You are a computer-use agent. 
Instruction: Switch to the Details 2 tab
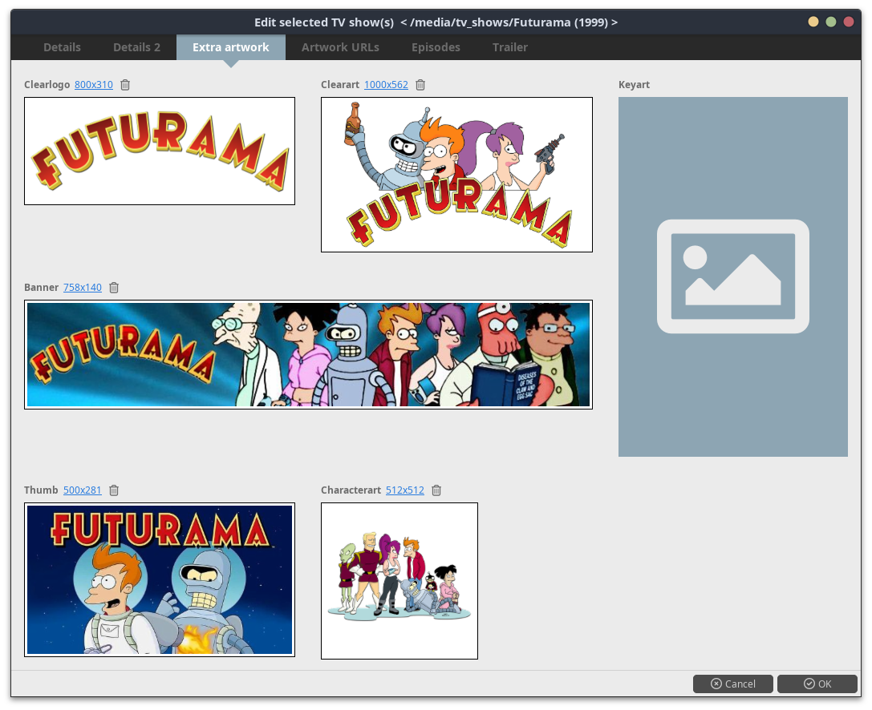(x=136, y=47)
